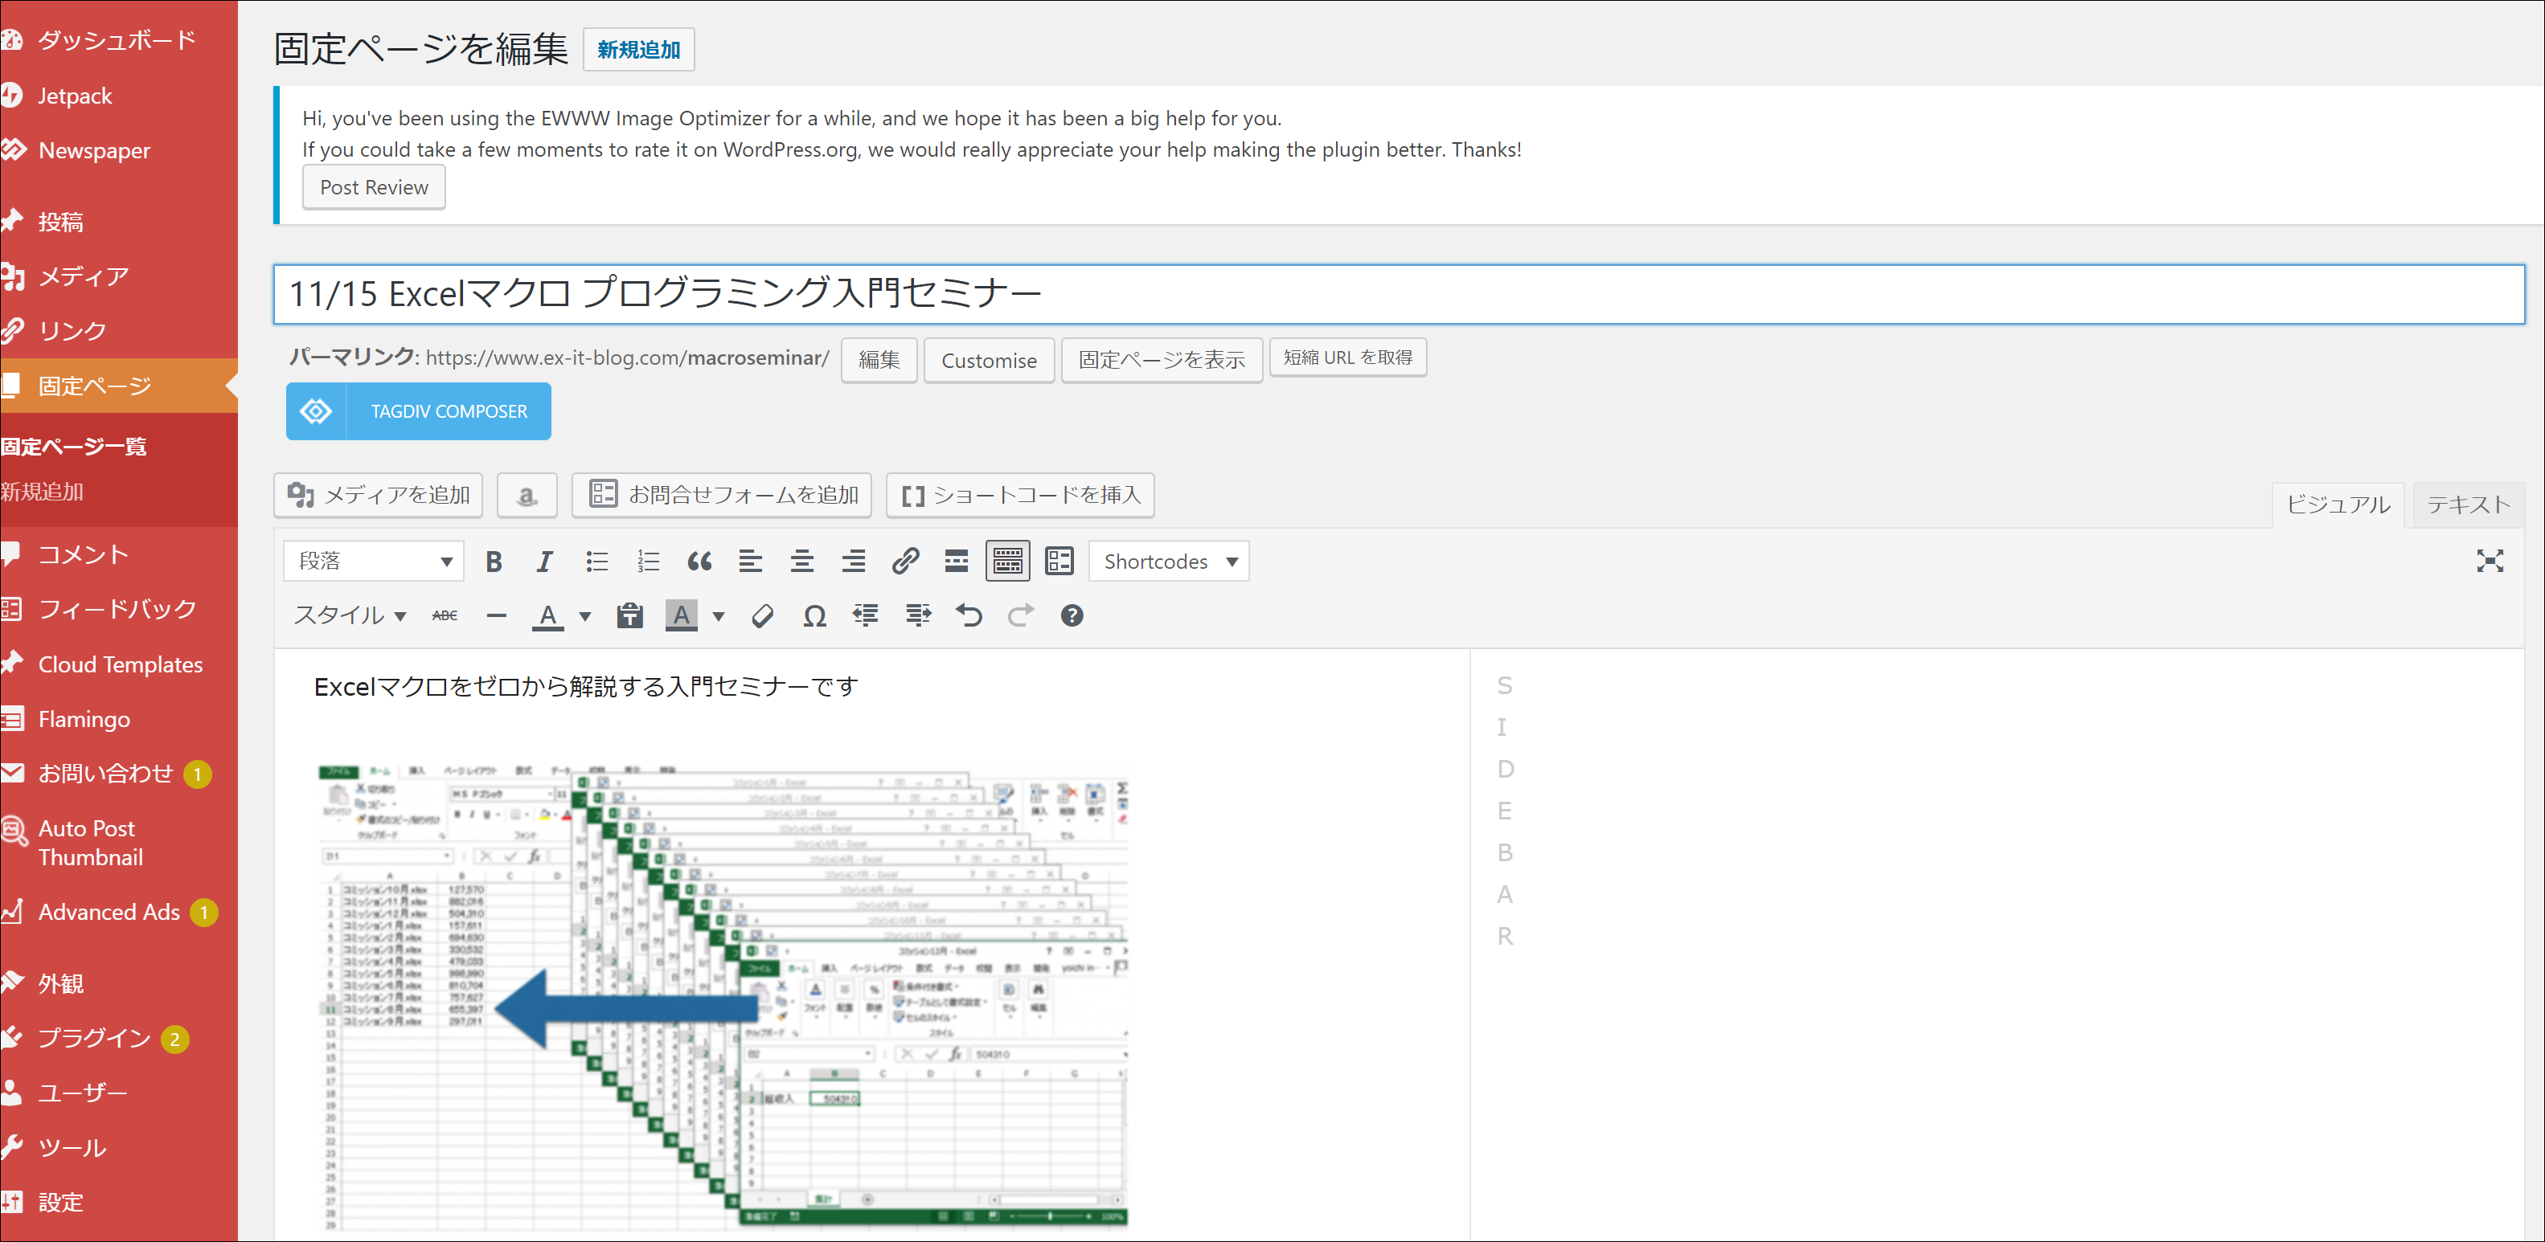Screen dimensions: 2545x1242
Task: Open メディア library menu
Action: coord(84,277)
